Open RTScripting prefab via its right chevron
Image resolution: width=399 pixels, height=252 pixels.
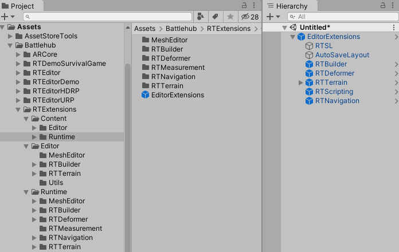396,92
